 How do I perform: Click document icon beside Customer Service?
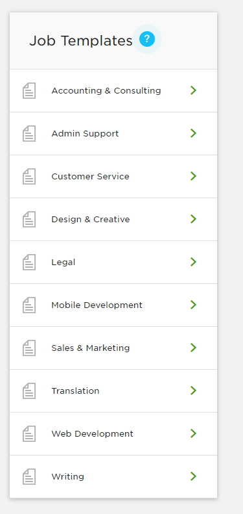(29, 176)
